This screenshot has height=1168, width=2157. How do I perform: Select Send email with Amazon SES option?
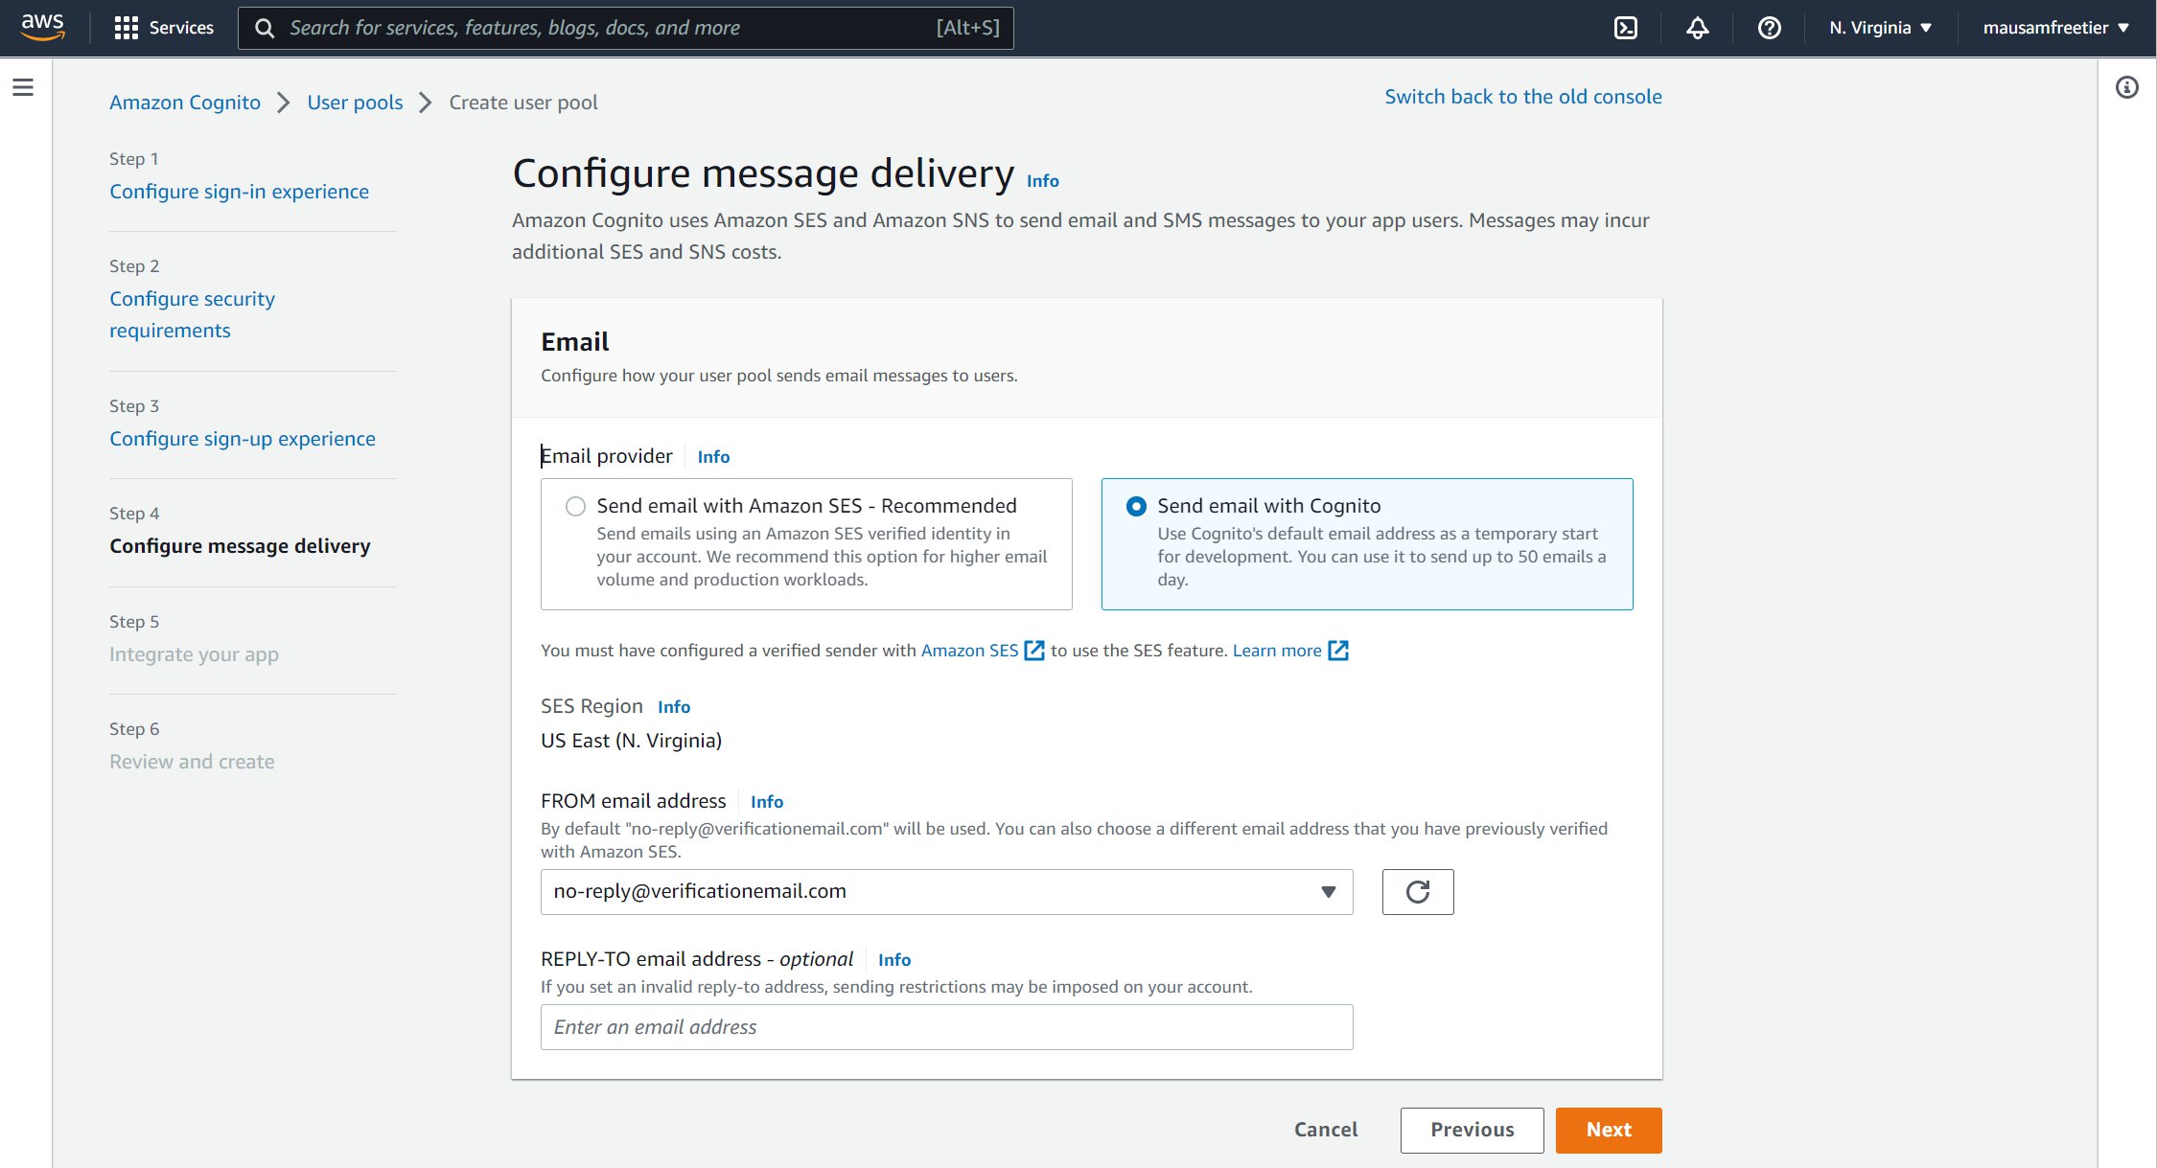(575, 506)
